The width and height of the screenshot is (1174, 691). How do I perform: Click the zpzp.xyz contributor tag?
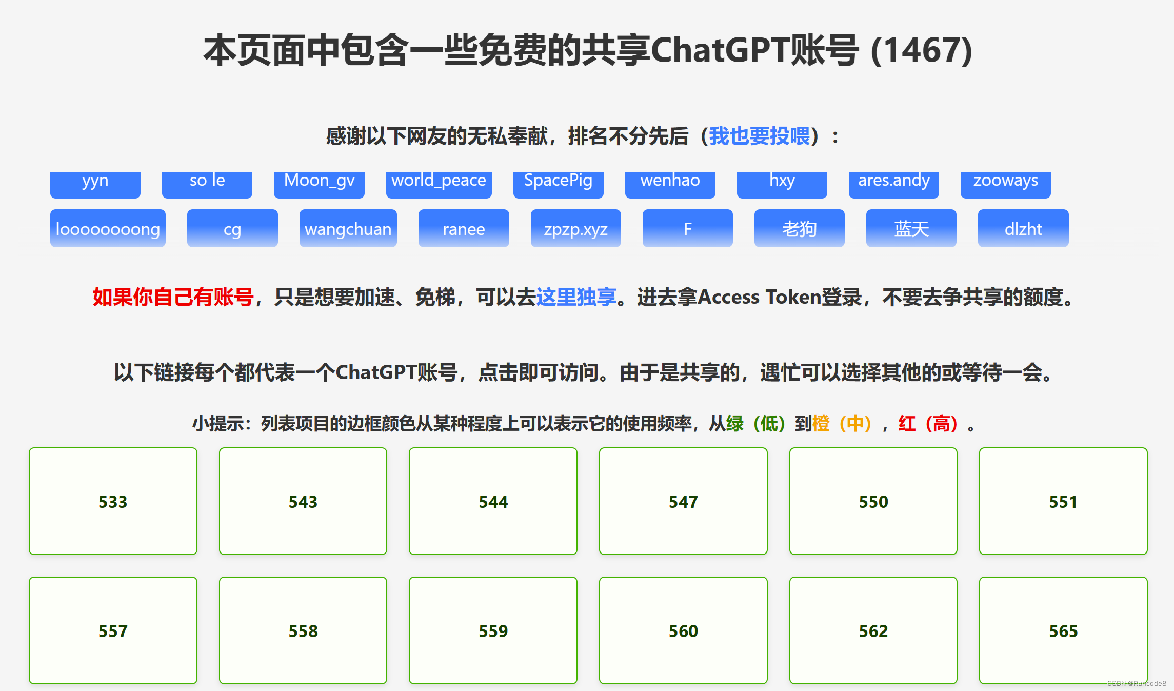tap(575, 228)
